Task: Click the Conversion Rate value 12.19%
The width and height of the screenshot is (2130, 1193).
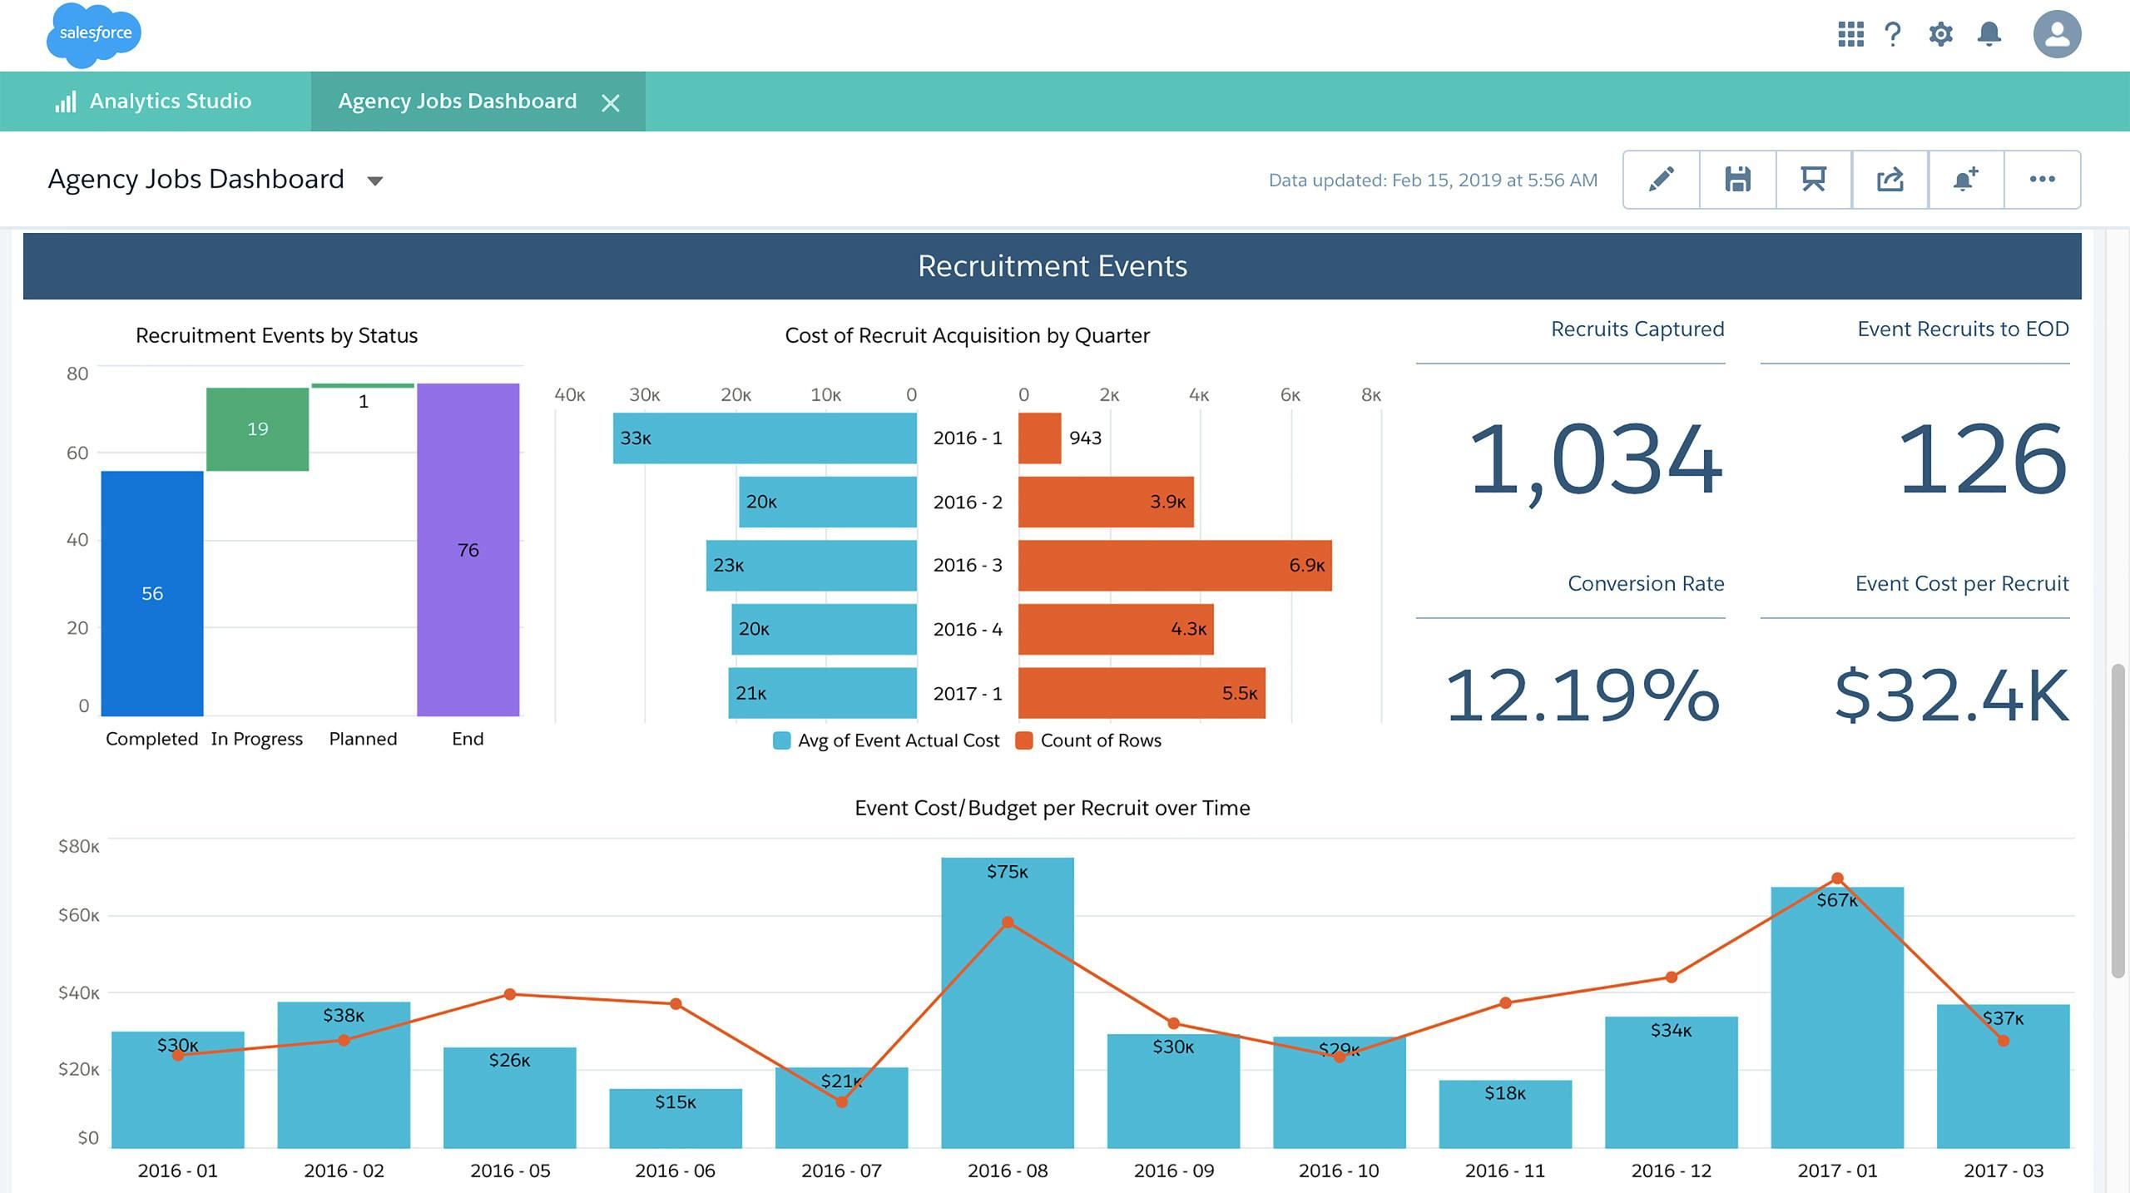Action: pos(1583,696)
